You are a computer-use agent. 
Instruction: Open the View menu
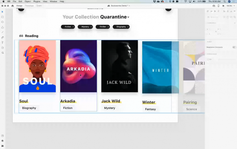[45, 1]
